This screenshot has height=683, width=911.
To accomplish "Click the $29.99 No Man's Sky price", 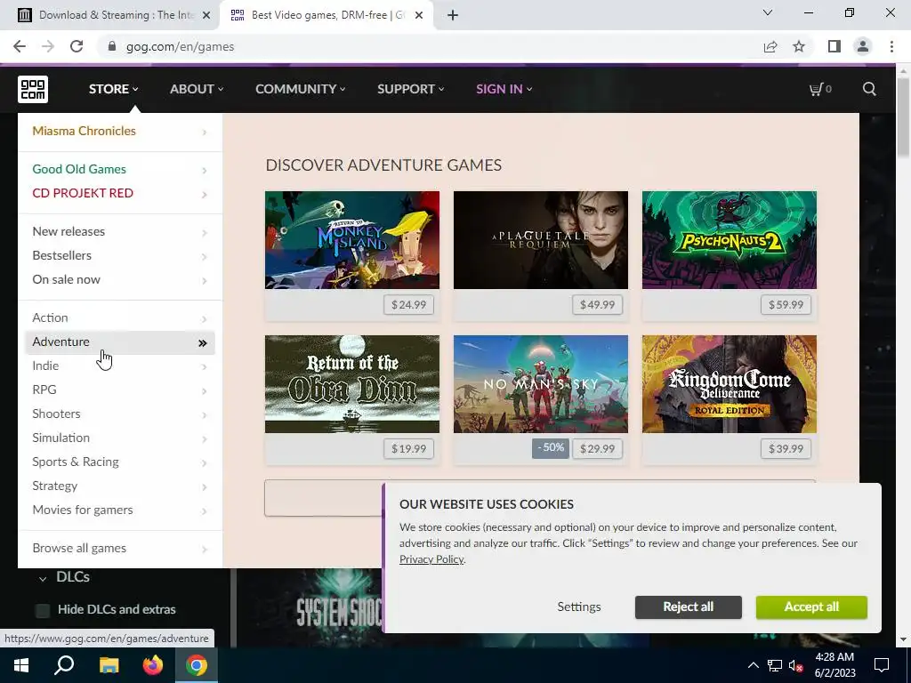I will (597, 449).
